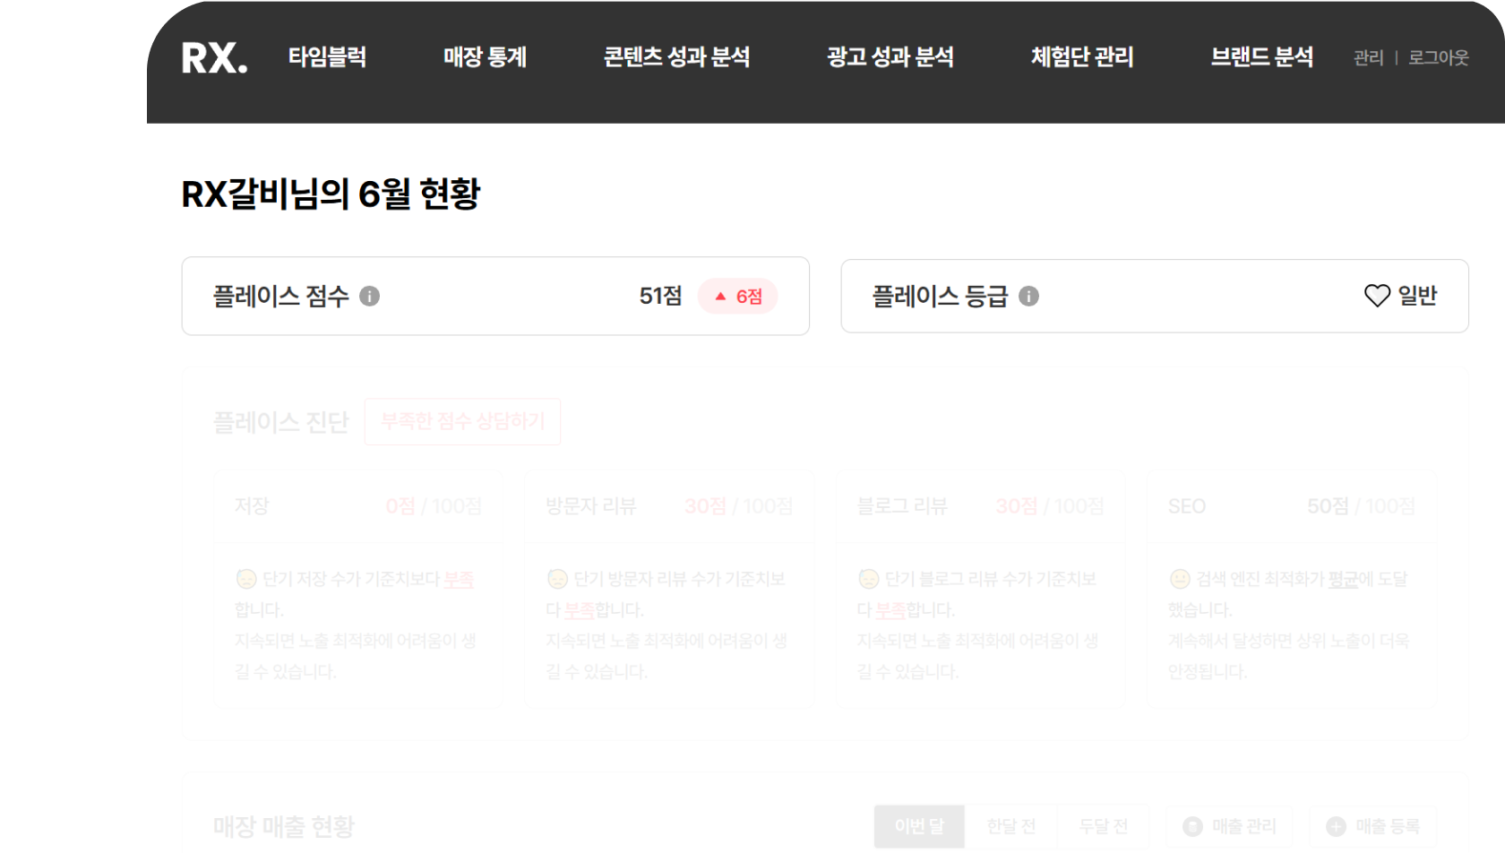Select 광고 성과 분석 in navigation
The height and width of the screenshot is (853, 1505).
[x=890, y=57]
